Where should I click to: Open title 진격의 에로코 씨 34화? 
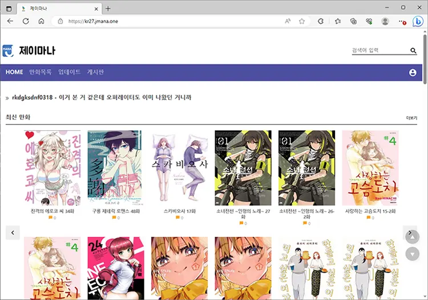pos(53,211)
